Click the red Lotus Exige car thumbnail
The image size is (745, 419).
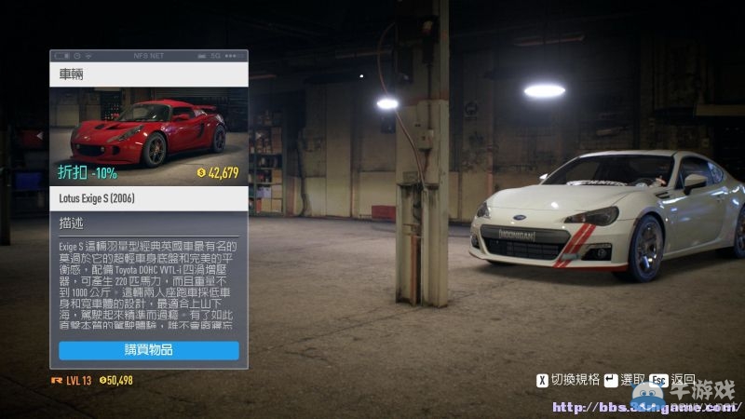click(149, 130)
